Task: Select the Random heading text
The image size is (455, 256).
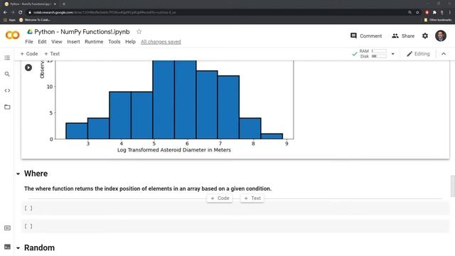Action: [x=40, y=248]
